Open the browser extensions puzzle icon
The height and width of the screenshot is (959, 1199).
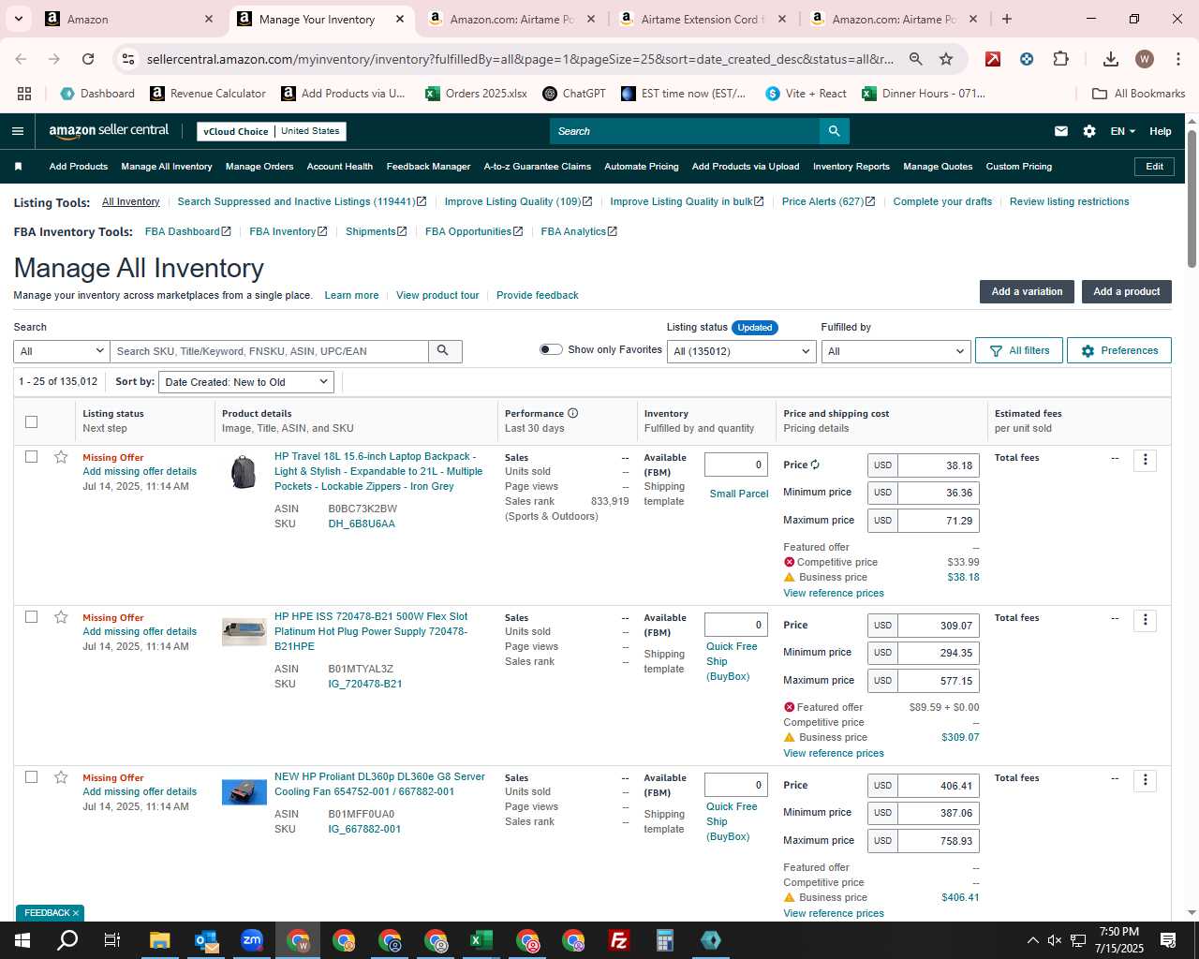[1060, 59]
